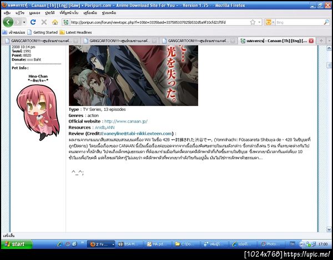Click the 'Point: 8820' text
The image size is (333, 260).
click(x=22, y=55)
